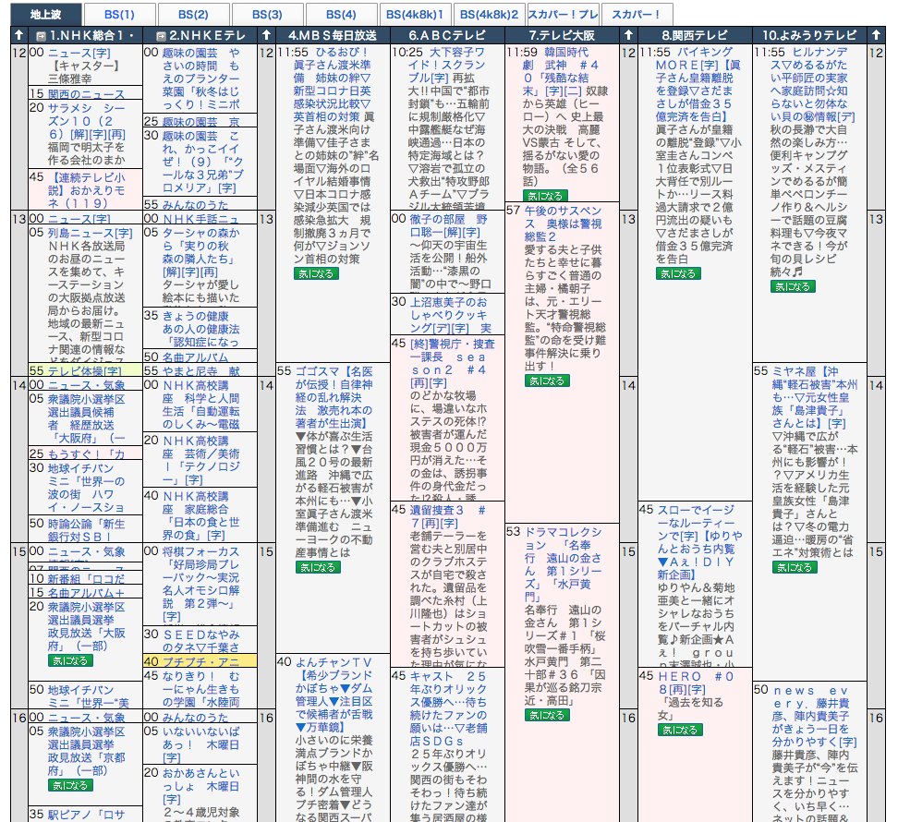Open ゴゴスマ program title link
The width and height of the screenshot is (898, 822).
[x=334, y=397]
